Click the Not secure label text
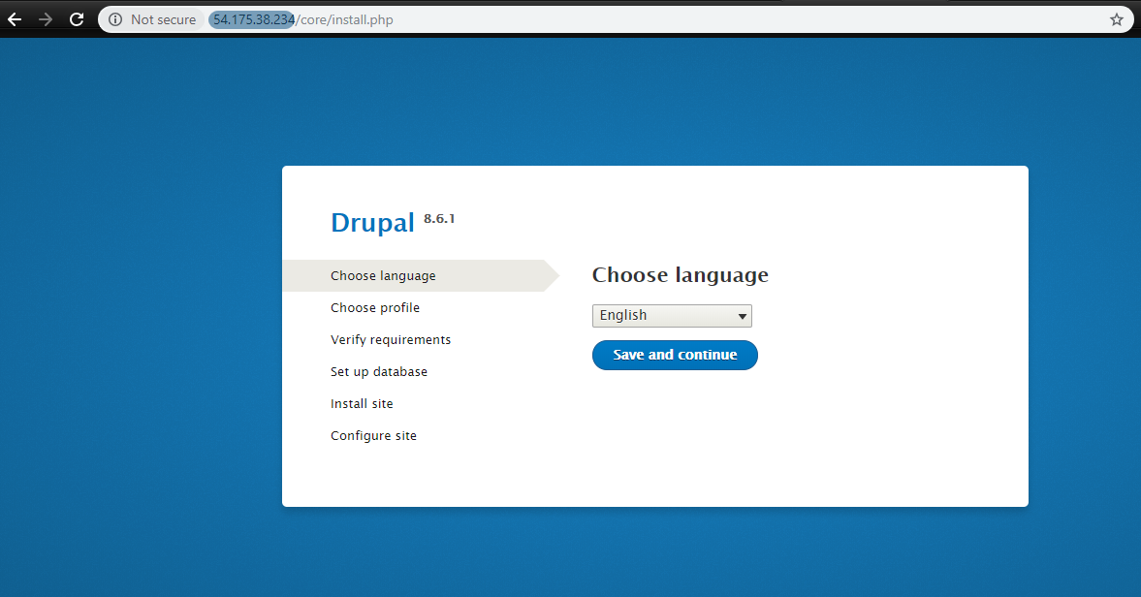This screenshot has height=597, width=1141. [x=163, y=19]
